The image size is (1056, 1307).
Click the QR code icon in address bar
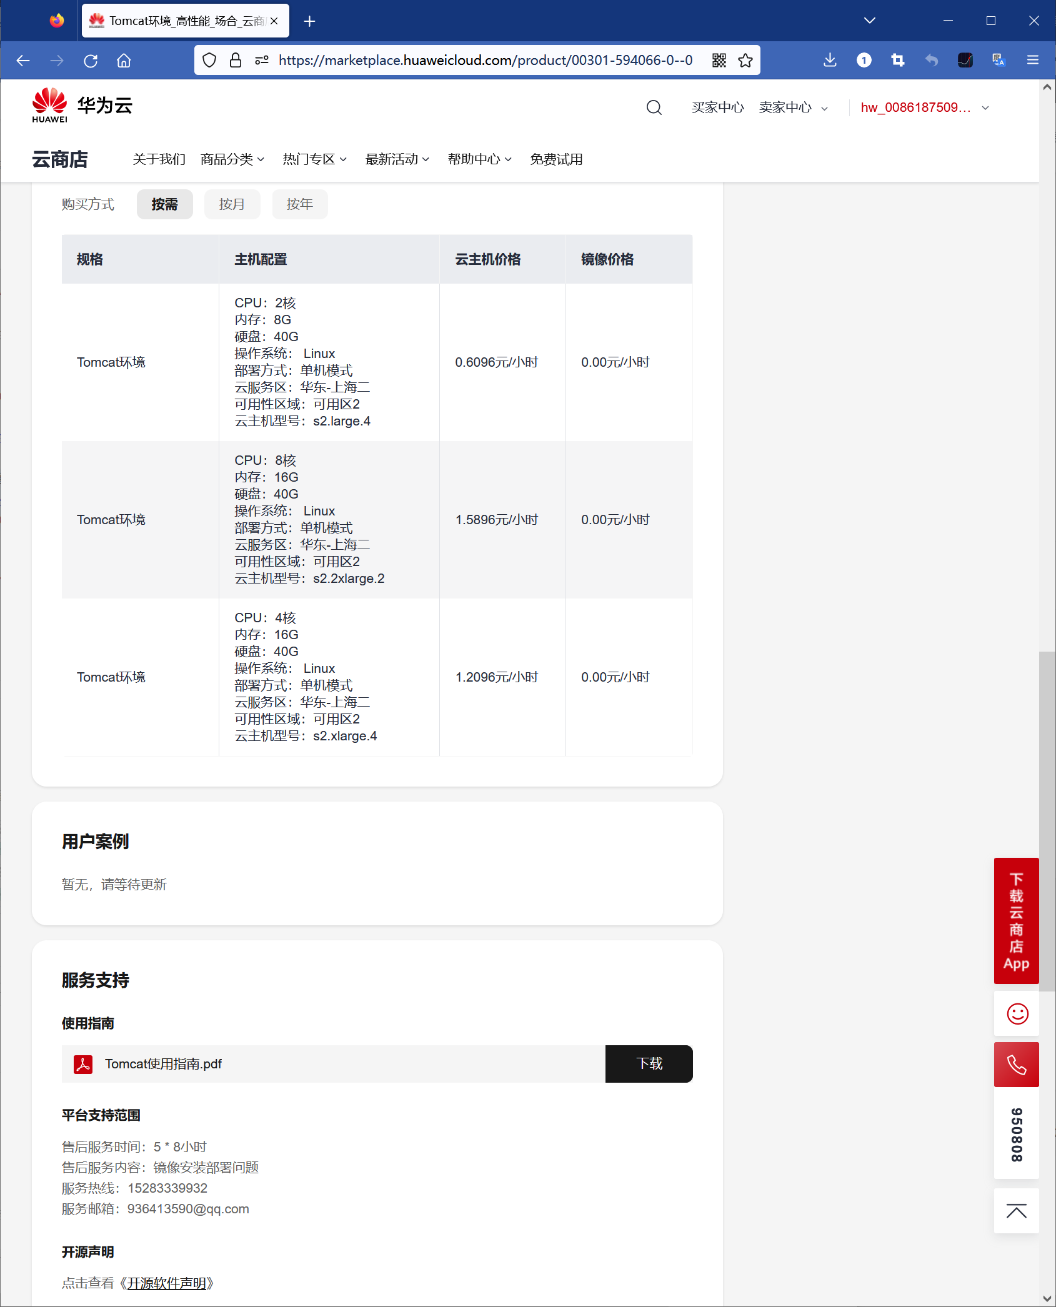[x=717, y=60]
